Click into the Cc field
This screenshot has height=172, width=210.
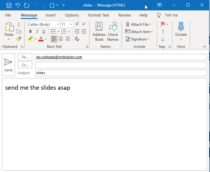click(x=121, y=65)
